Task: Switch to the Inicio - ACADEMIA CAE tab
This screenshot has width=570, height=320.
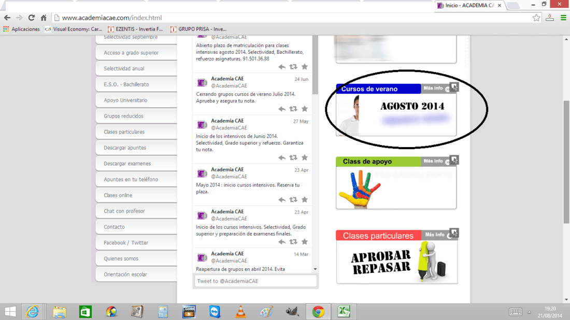Action: (469, 6)
